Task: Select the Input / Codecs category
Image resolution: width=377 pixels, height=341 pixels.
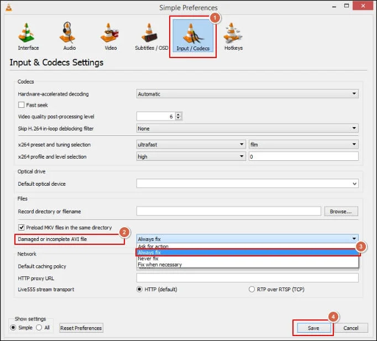Action: (x=193, y=36)
